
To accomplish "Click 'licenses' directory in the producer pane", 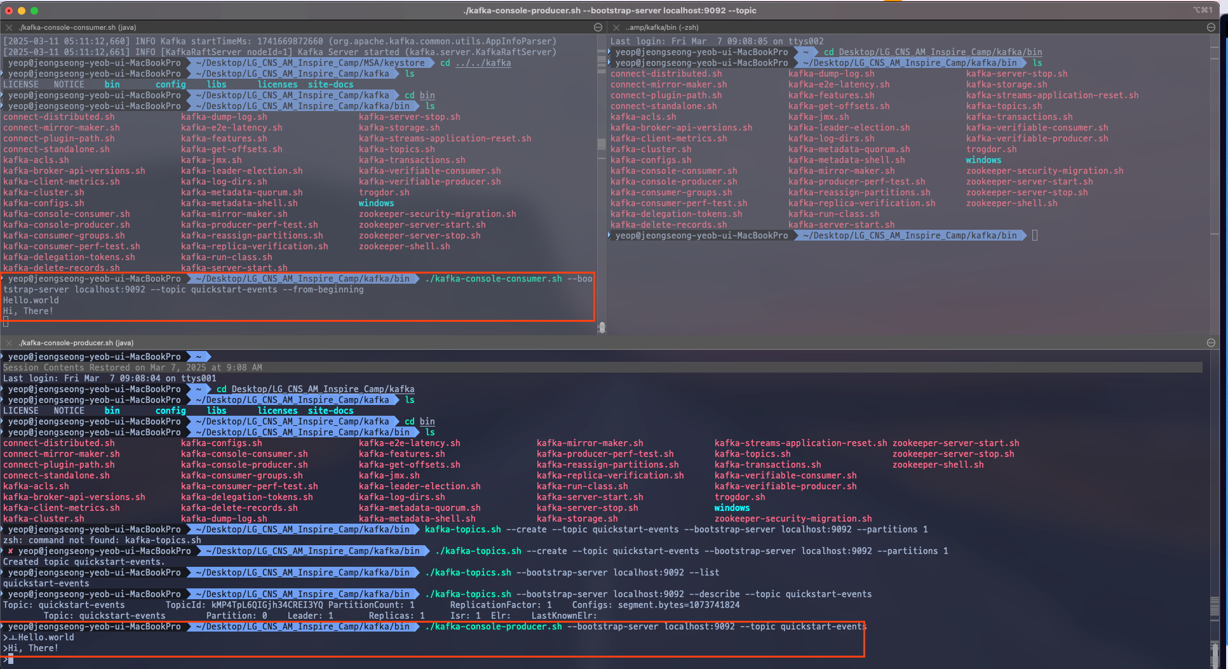I will tap(277, 411).
